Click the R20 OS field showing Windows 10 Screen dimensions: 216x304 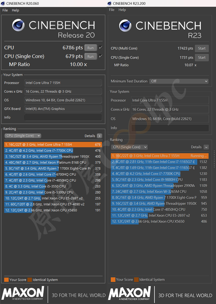click(63, 100)
